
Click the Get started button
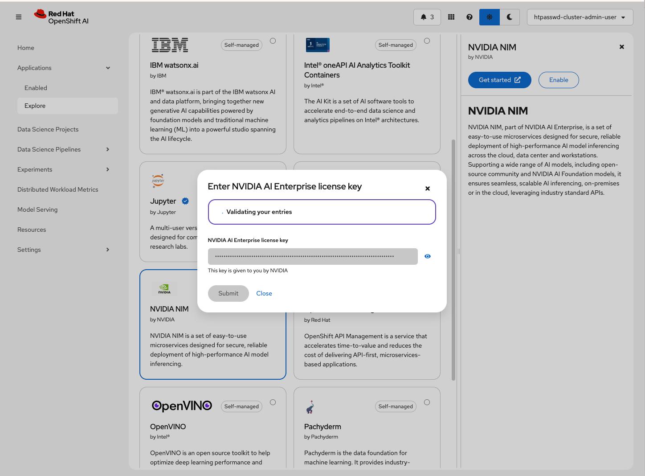499,80
